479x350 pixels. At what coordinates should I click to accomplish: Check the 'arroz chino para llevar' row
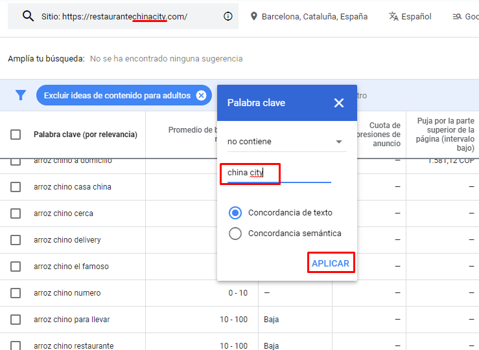click(x=16, y=320)
